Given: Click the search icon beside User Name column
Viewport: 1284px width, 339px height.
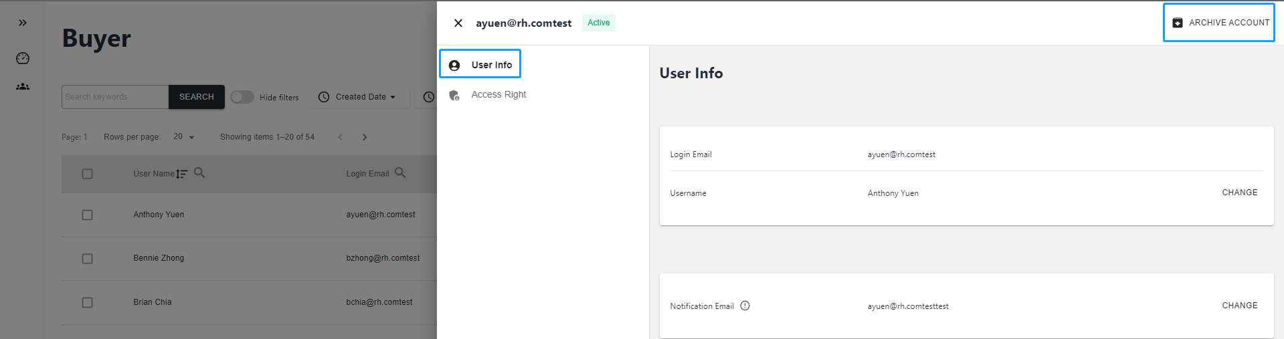Looking at the screenshot, I should coord(199,173).
